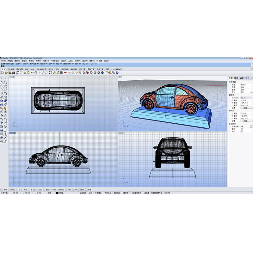Image resolution: width=253 pixels, height=253 pixels.
Task: Click the Paste clipboard icon
Action: point(28,73)
